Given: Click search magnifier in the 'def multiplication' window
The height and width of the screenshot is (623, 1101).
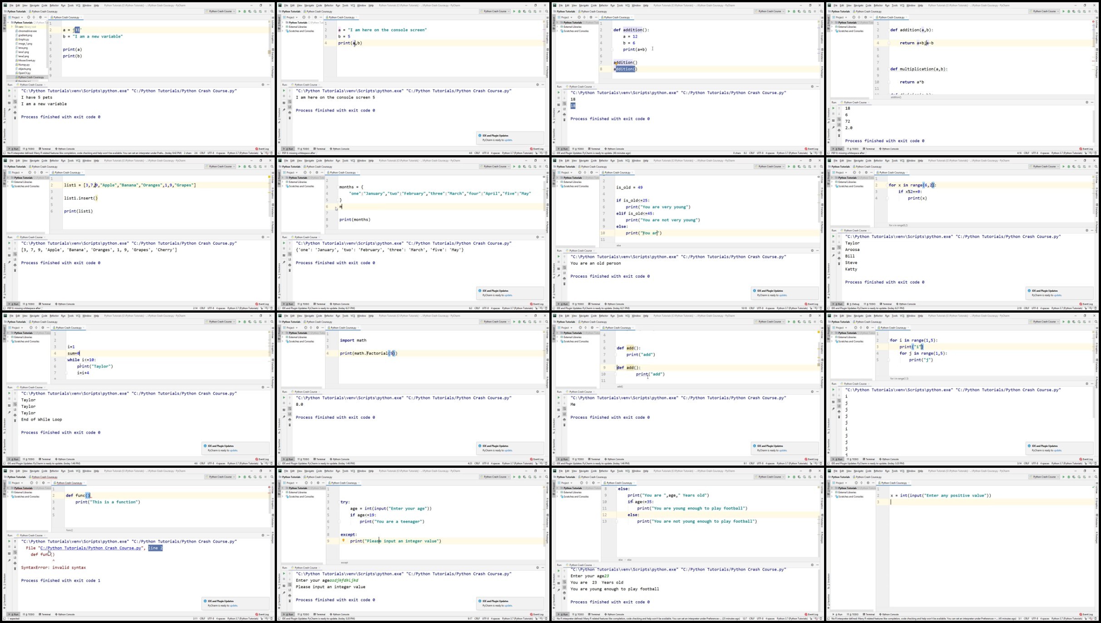Looking at the screenshot, I should click(1096, 11).
